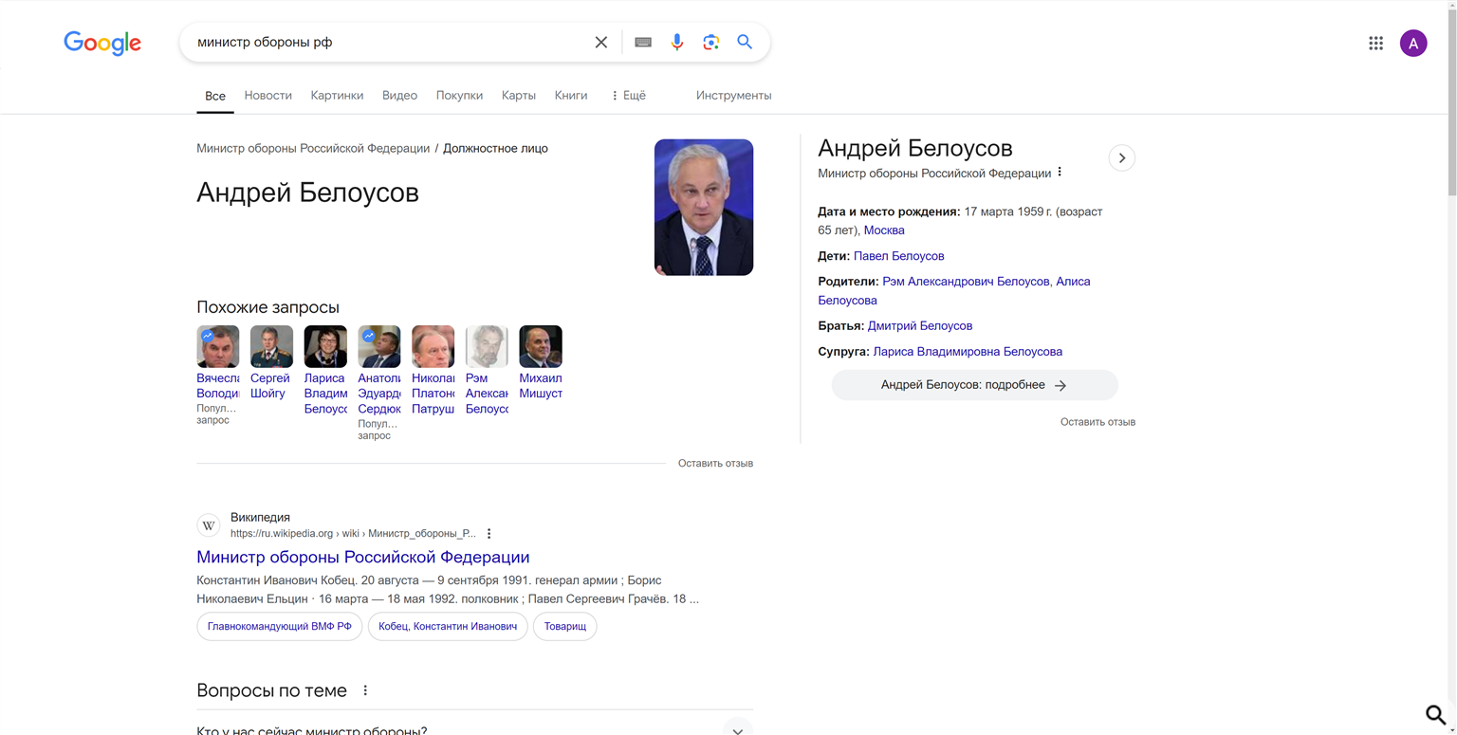Switch to the Картинки tab

tap(337, 96)
